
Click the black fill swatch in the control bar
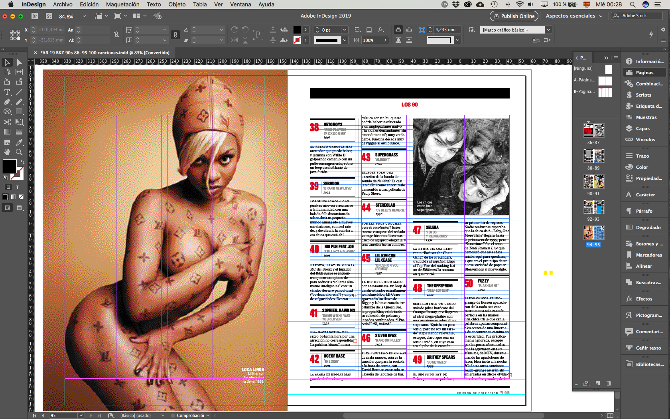(x=297, y=30)
